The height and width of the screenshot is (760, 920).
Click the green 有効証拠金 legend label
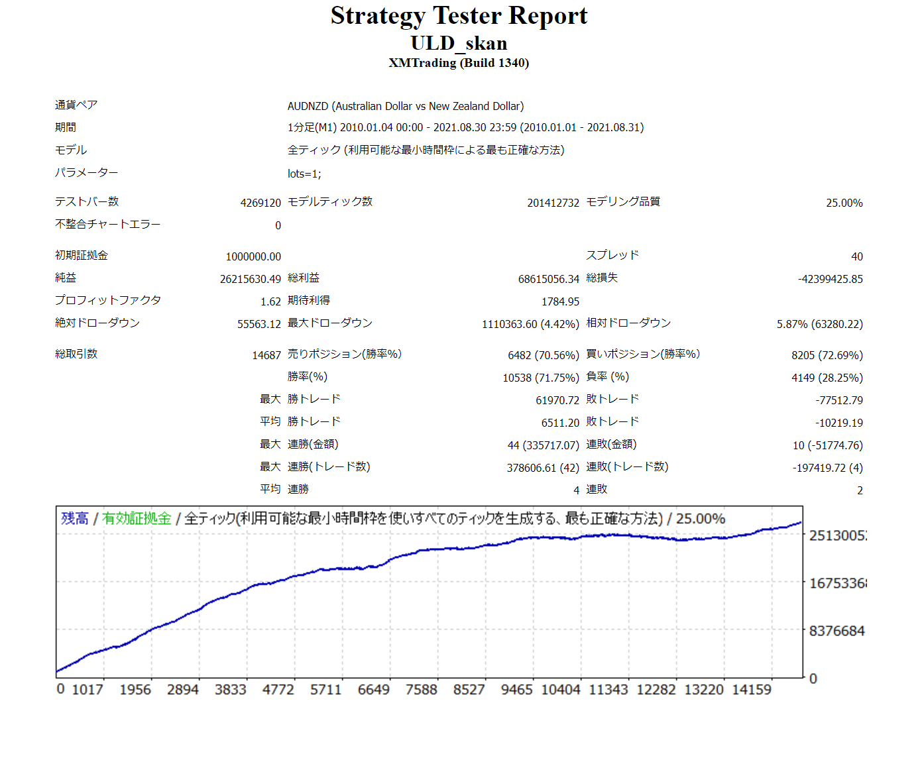[137, 519]
